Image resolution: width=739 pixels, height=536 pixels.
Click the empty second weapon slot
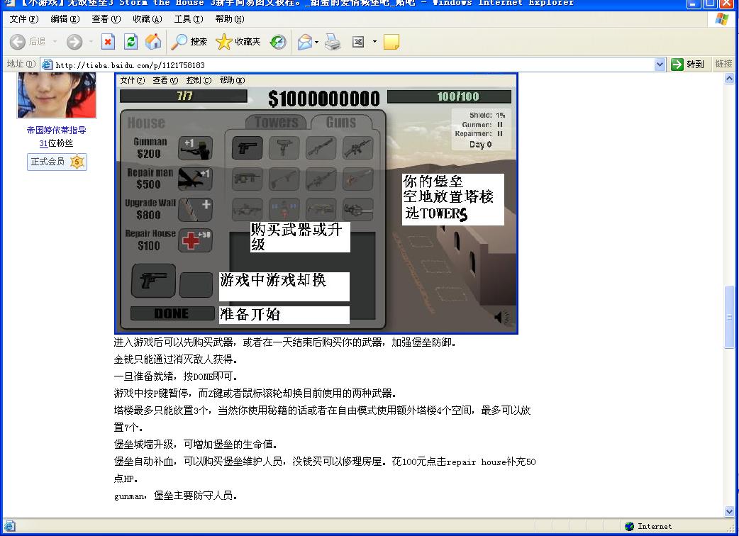pyautogui.click(x=196, y=285)
